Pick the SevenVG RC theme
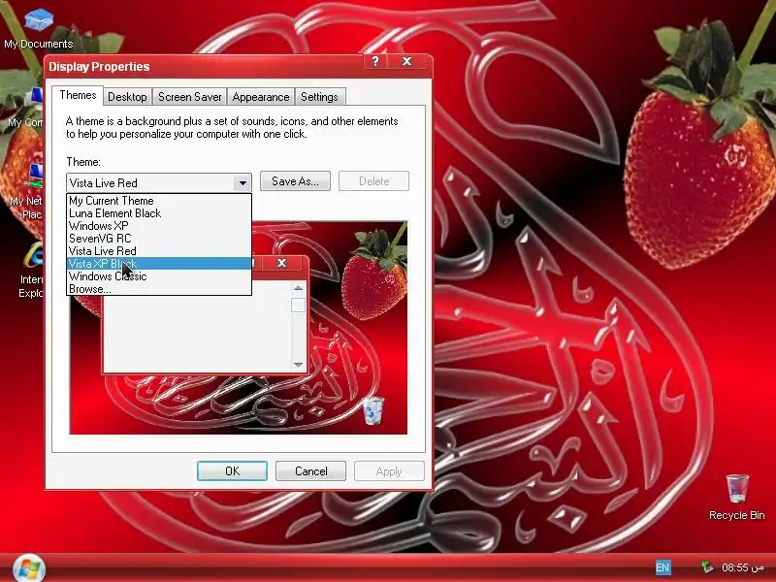The height and width of the screenshot is (582, 776). point(159,239)
